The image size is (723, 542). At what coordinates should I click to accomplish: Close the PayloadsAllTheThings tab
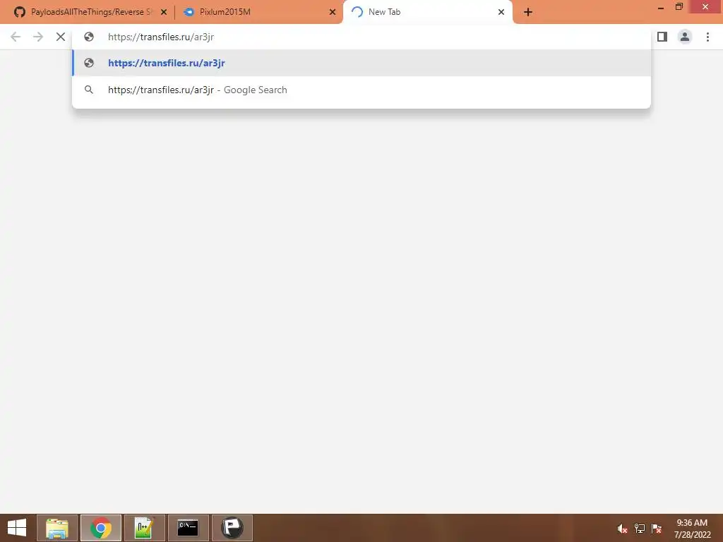164,12
